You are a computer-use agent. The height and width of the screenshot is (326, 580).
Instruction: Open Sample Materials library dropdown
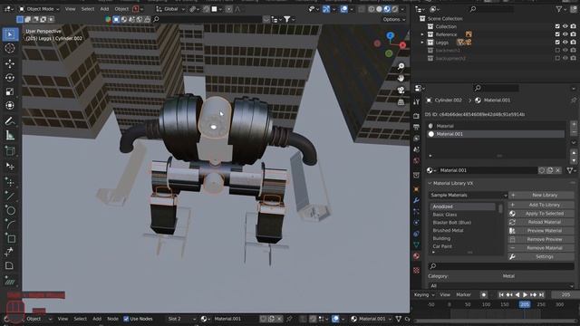point(468,196)
